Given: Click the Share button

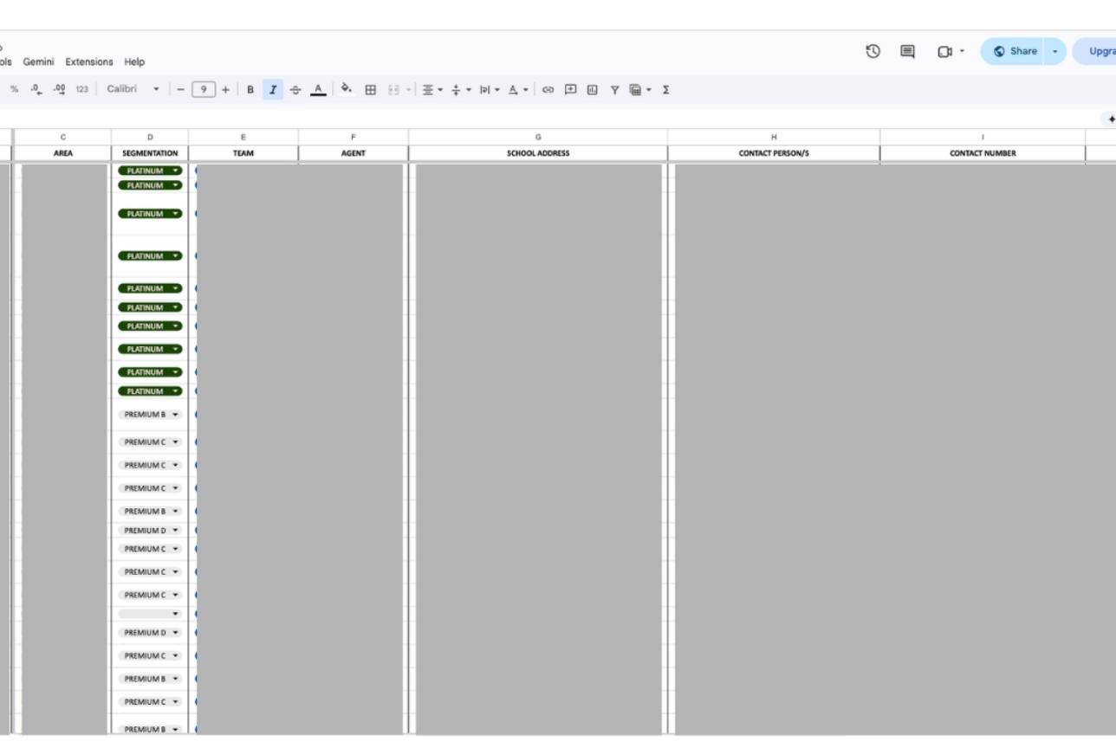Looking at the screenshot, I should (1013, 51).
